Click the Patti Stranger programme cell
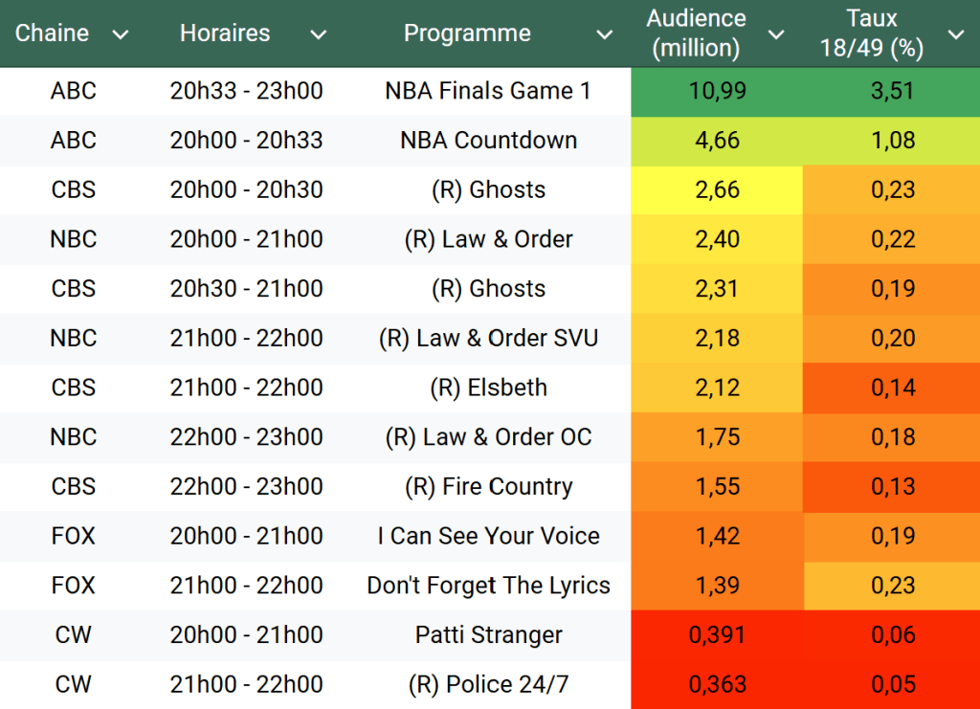The height and width of the screenshot is (709, 980). [x=488, y=635]
